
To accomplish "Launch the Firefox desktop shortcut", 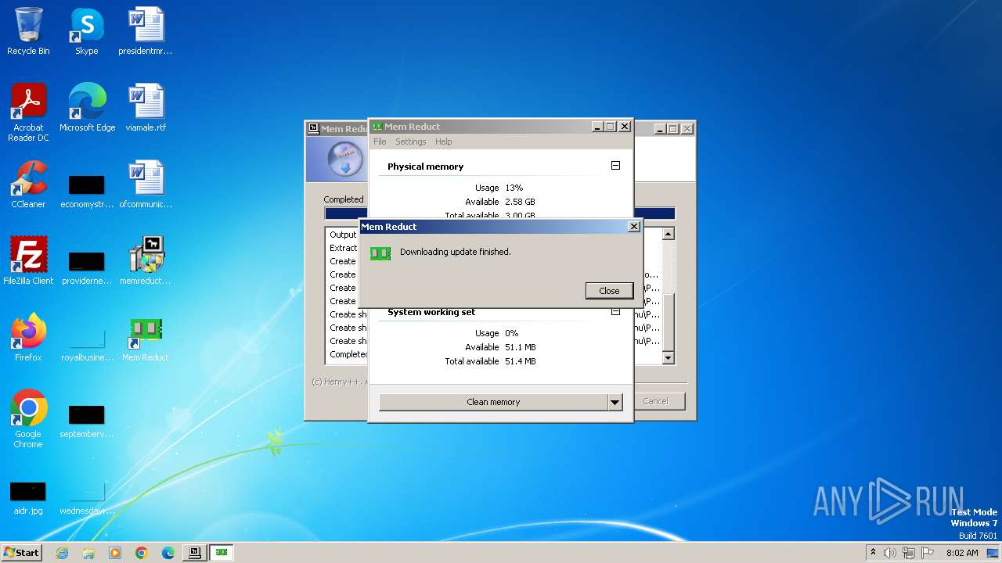I will [x=28, y=338].
